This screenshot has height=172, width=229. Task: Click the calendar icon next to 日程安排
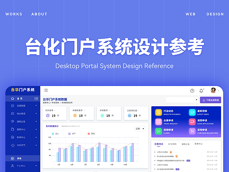(x=13, y=105)
